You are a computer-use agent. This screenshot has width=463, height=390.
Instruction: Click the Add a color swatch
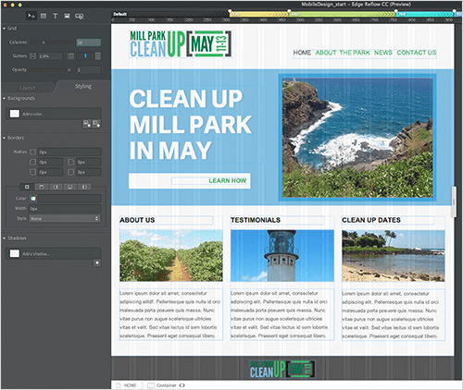click(x=15, y=114)
